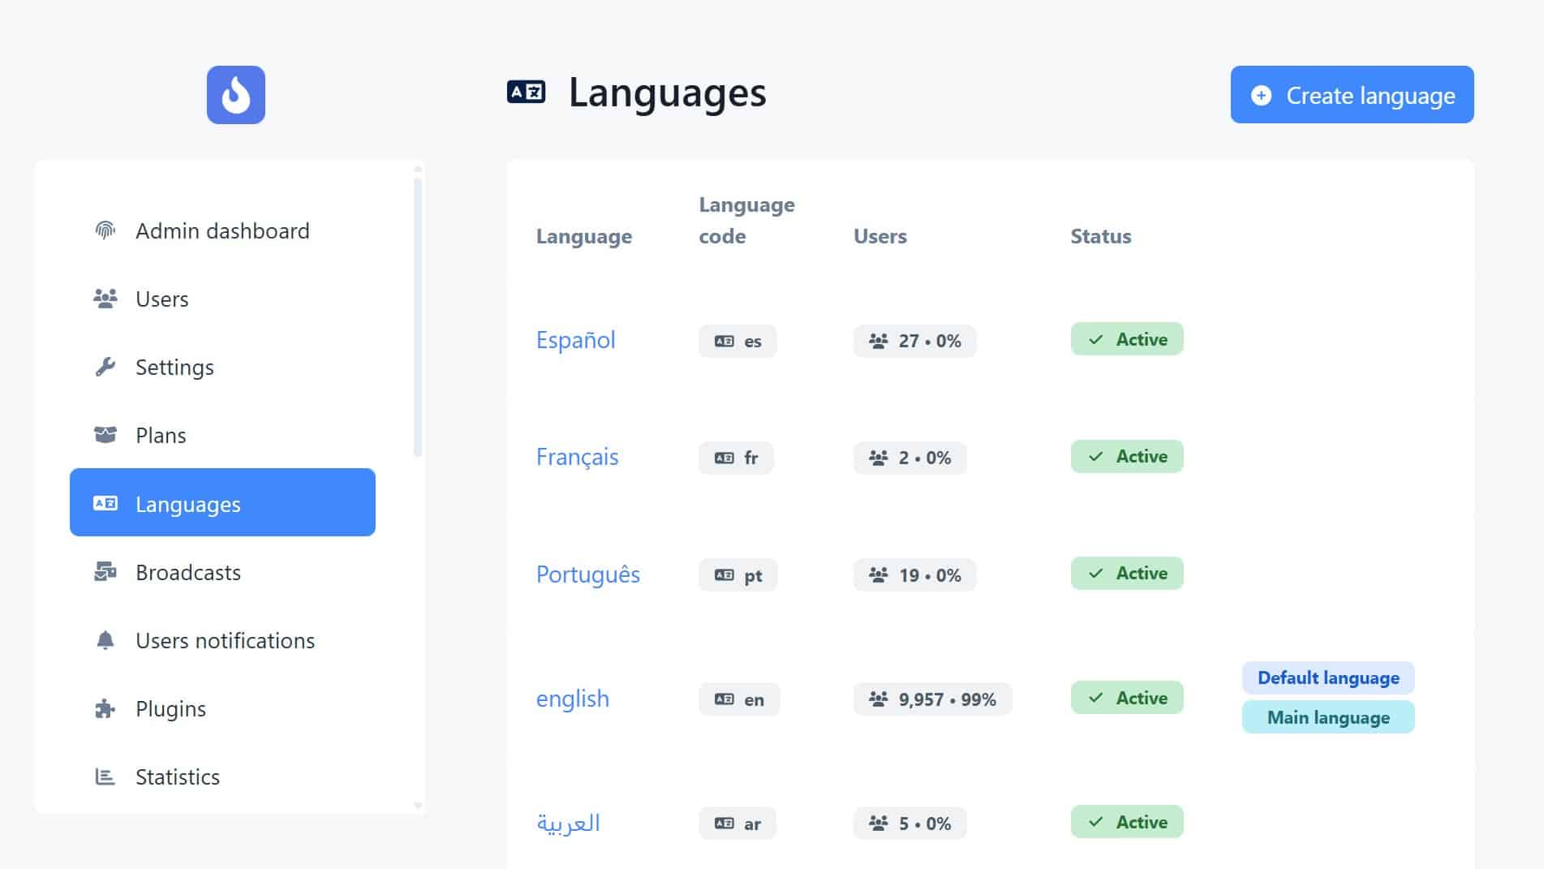1544x869 pixels.
Task: Open the Languages menu item
Action: 222,502
